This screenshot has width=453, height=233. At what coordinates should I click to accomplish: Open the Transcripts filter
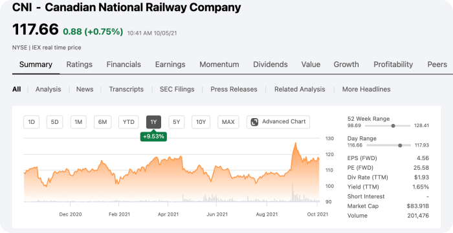tap(126, 89)
